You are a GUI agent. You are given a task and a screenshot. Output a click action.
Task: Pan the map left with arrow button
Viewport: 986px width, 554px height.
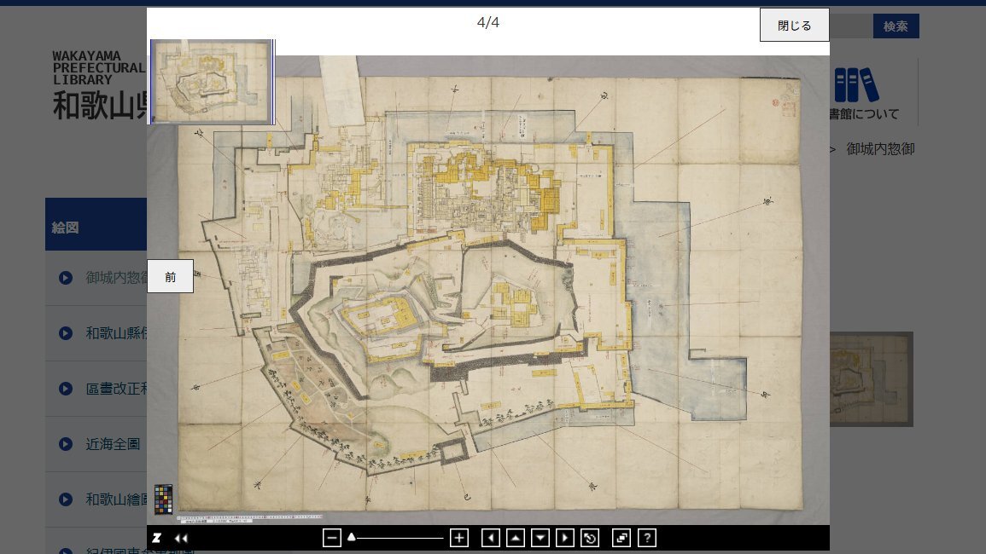pyautogui.click(x=491, y=538)
